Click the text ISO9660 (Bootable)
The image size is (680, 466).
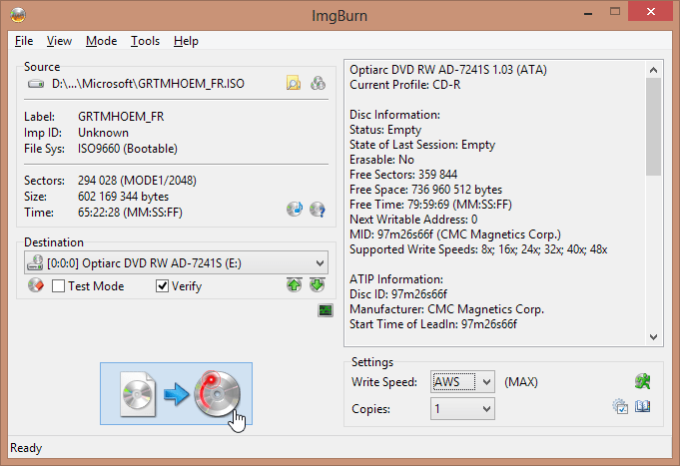pyautogui.click(x=128, y=149)
